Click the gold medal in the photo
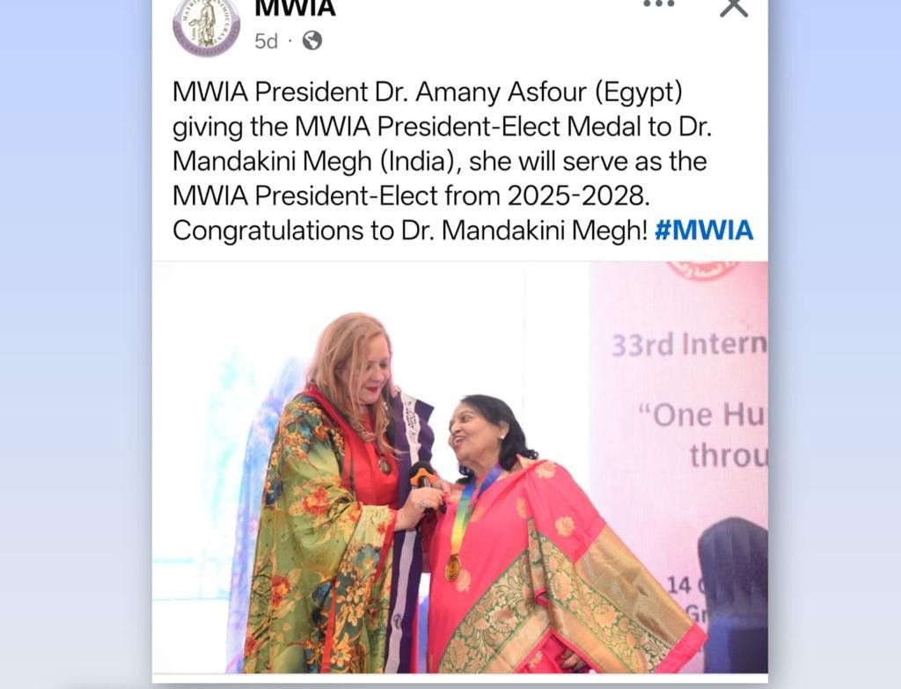Image resolution: width=901 pixels, height=689 pixels. tap(453, 568)
